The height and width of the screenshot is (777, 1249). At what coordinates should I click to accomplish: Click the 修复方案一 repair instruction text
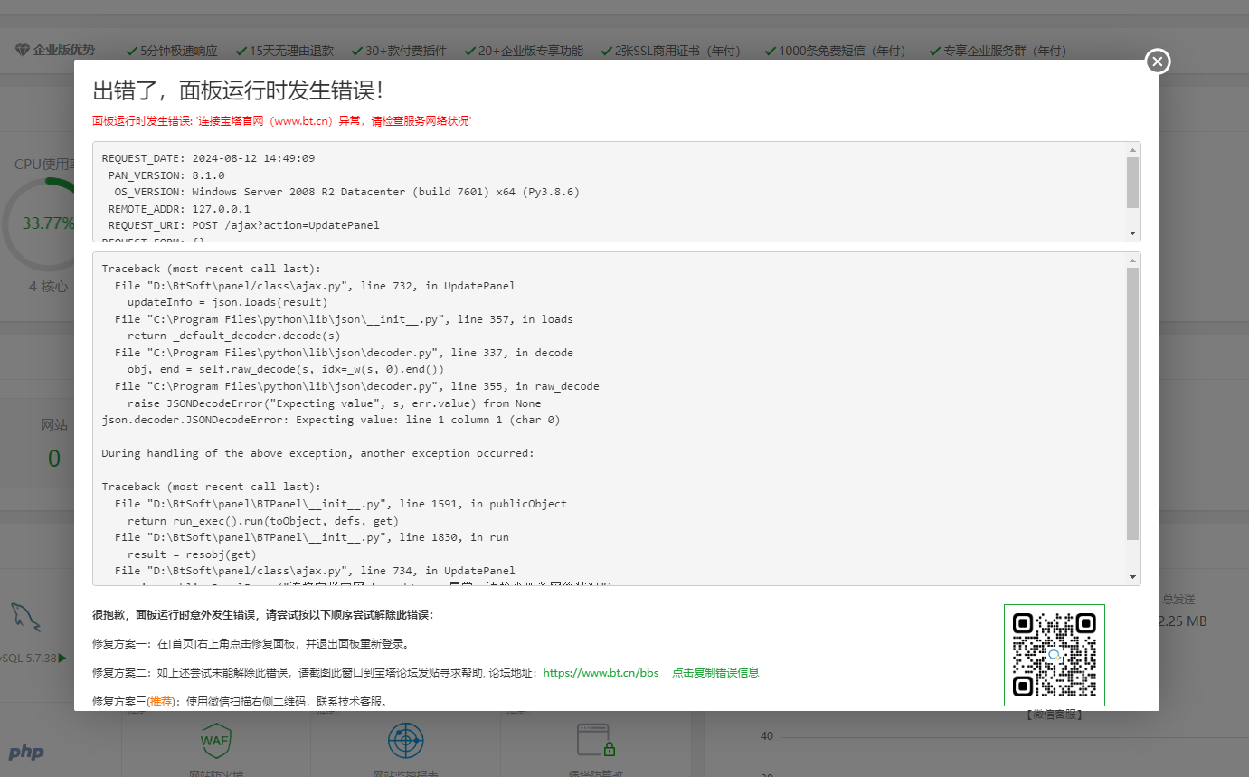click(x=251, y=644)
